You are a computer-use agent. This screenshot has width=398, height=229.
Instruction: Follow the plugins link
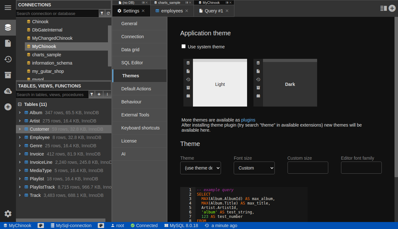click(248, 120)
